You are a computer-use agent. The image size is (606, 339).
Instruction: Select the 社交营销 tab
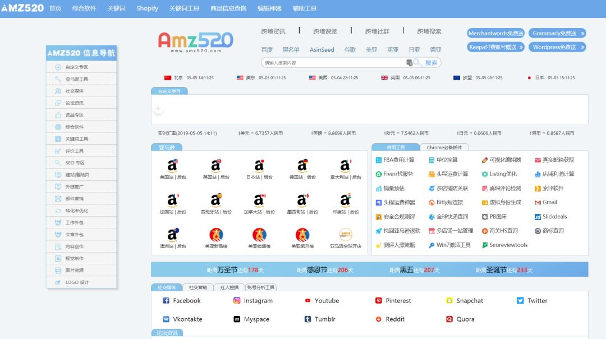[x=198, y=287]
